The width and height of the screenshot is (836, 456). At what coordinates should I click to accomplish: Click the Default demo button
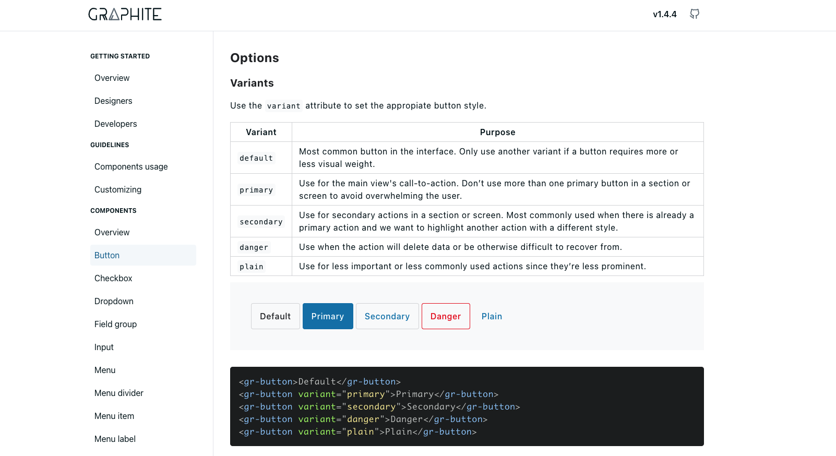276,316
